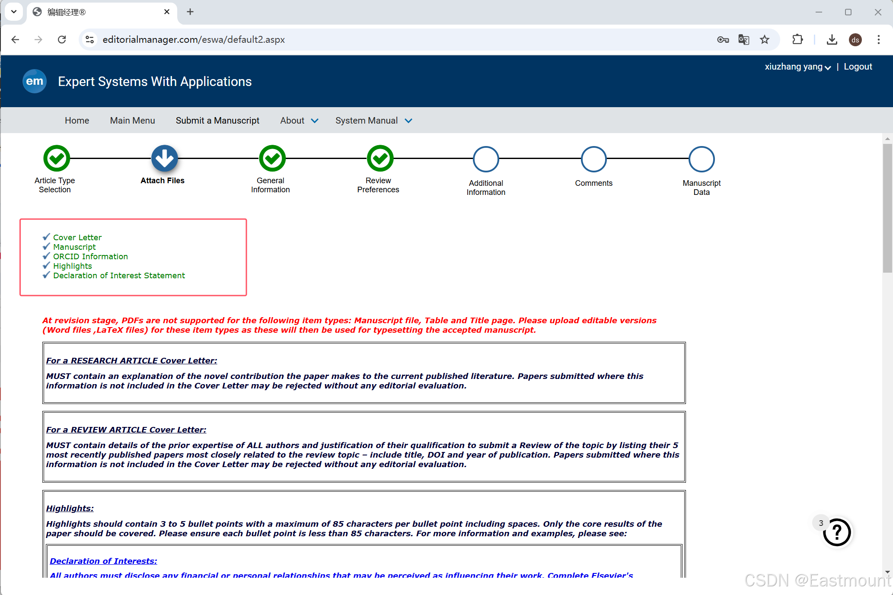This screenshot has height=595, width=893.
Task: Select the Additional Information step circle
Action: (x=486, y=159)
